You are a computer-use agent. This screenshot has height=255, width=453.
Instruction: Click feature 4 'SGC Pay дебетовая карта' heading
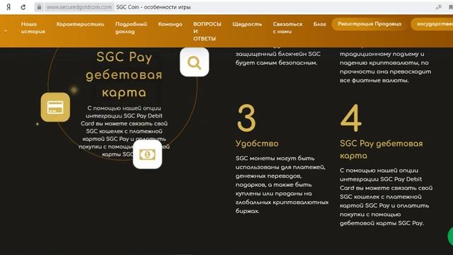point(381,149)
